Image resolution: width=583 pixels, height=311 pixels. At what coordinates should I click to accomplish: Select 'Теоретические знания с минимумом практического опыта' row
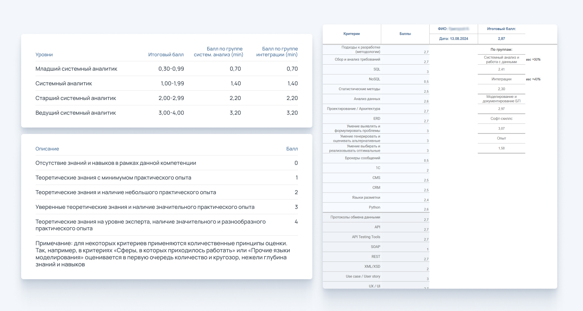tap(167, 178)
